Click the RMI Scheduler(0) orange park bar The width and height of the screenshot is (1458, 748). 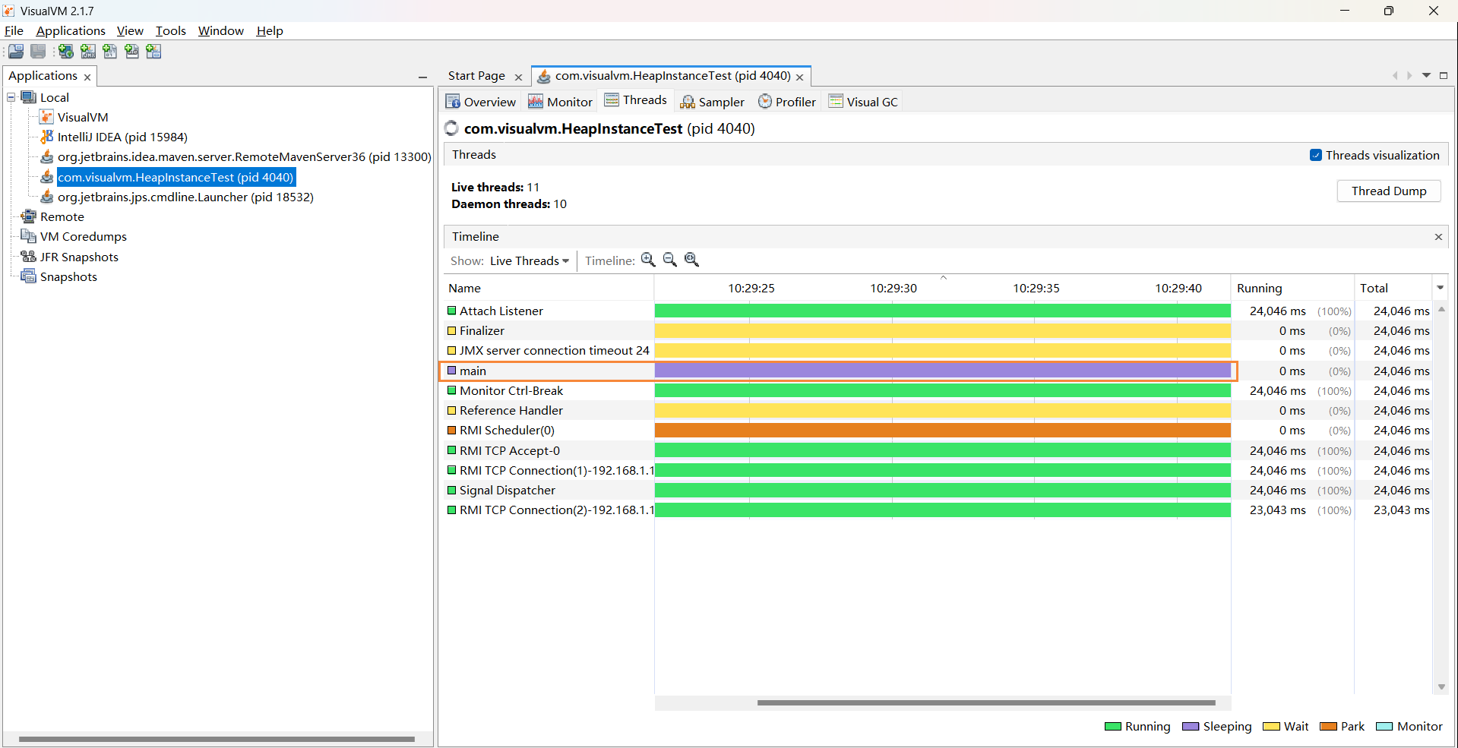[942, 431]
